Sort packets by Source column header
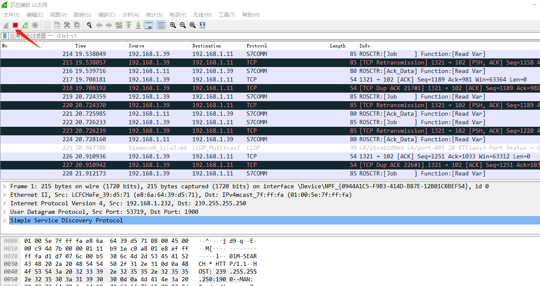The height and width of the screenshot is (286, 540). [x=137, y=46]
